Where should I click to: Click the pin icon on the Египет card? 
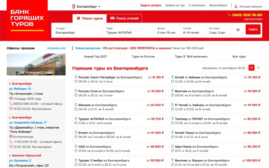point(76,132)
